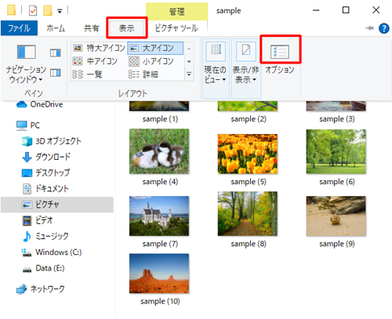The height and width of the screenshot is (319, 392).
Task: Switch to the 表示 tab
Action: tap(127, 28)
